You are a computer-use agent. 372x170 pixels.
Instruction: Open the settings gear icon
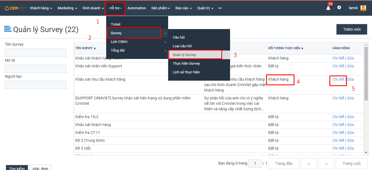click(339, 8)
